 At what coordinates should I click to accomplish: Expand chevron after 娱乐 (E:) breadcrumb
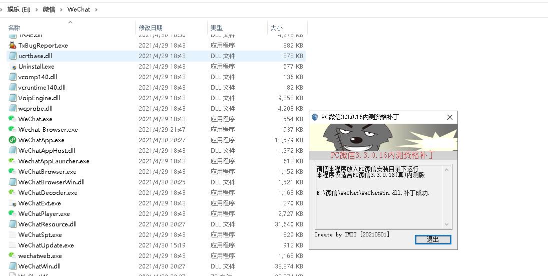[37, 10]
